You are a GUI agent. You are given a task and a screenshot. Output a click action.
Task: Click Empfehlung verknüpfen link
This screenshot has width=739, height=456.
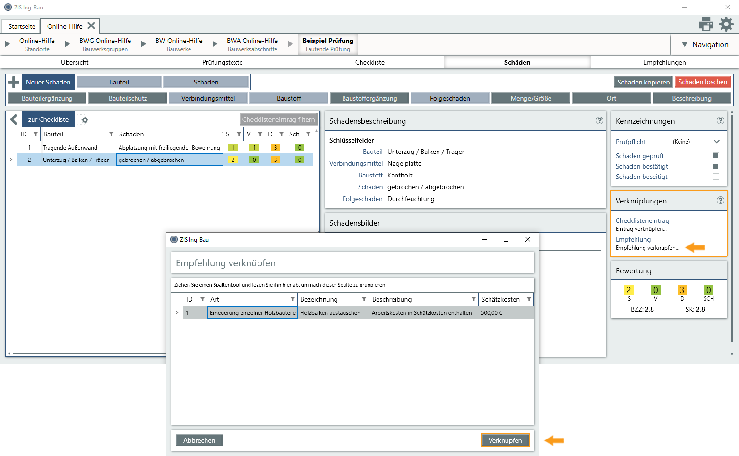pyautogui.click(x=647, y=248)
